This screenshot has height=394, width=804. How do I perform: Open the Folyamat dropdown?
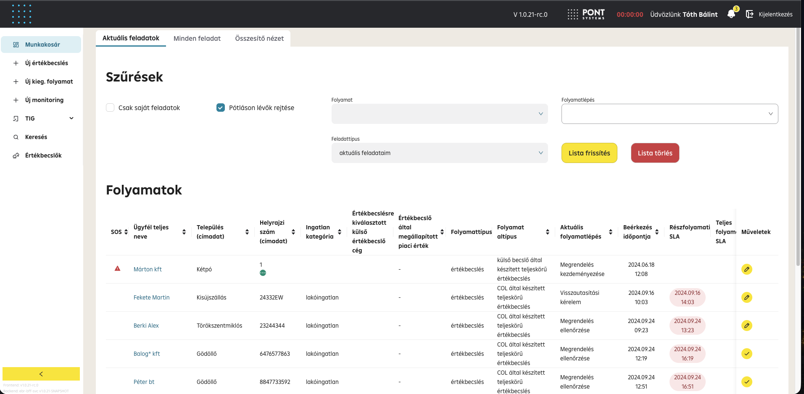(439, 114)
